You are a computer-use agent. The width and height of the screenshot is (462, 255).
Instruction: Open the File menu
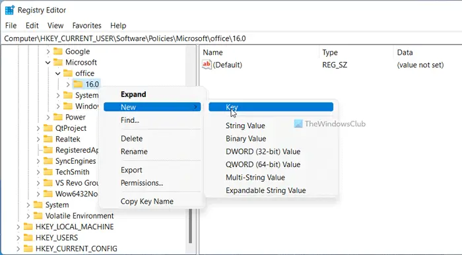[11, 26]
